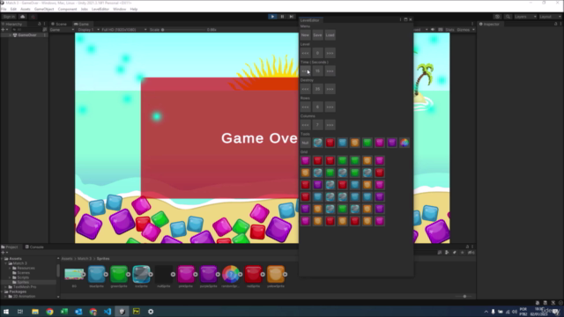
Task: Adjust the Project thumbnail size slider
Action: (x=464, y=297)
